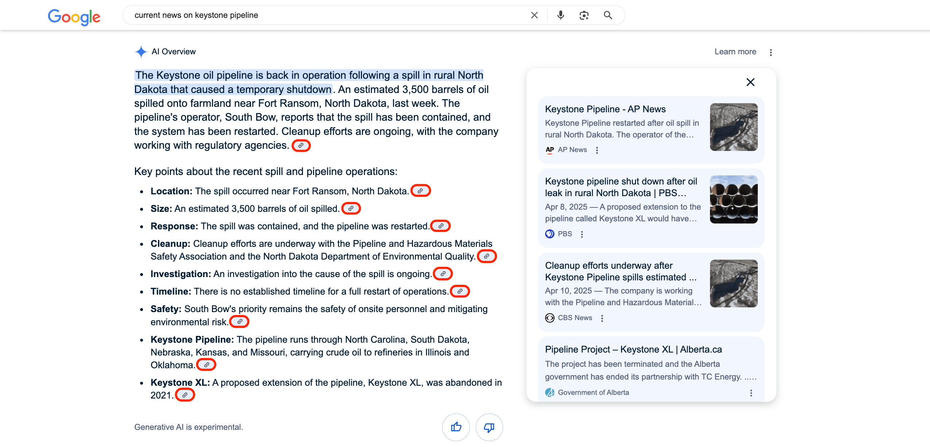Viewport: 930px width, 447px height.
Task: Click the AP News publisher icon
Action: 549,149
